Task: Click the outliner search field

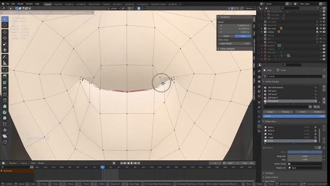Action: pos(290,8)
